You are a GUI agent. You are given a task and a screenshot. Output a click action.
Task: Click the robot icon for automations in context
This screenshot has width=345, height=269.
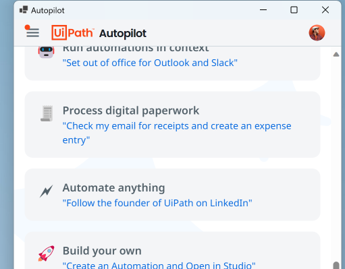tap(46, 52)
